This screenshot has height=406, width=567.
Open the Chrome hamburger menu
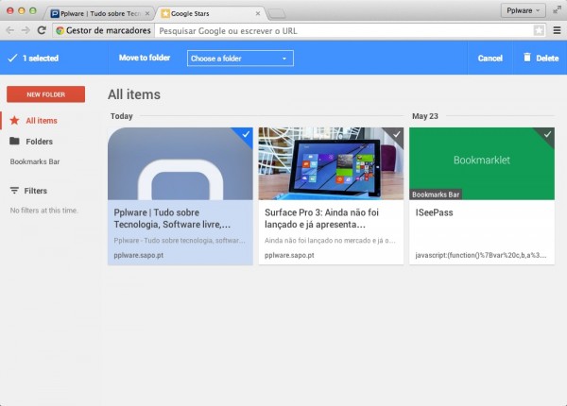pyautogui.click(x=557, y=30)
